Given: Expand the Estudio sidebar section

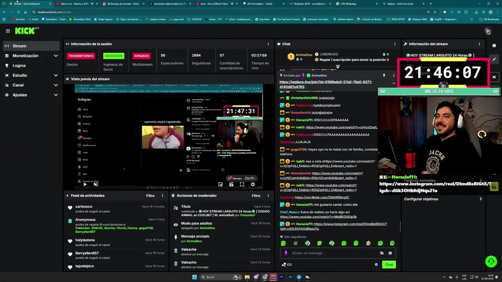Looking at the screenshot, I should [56, 75].
